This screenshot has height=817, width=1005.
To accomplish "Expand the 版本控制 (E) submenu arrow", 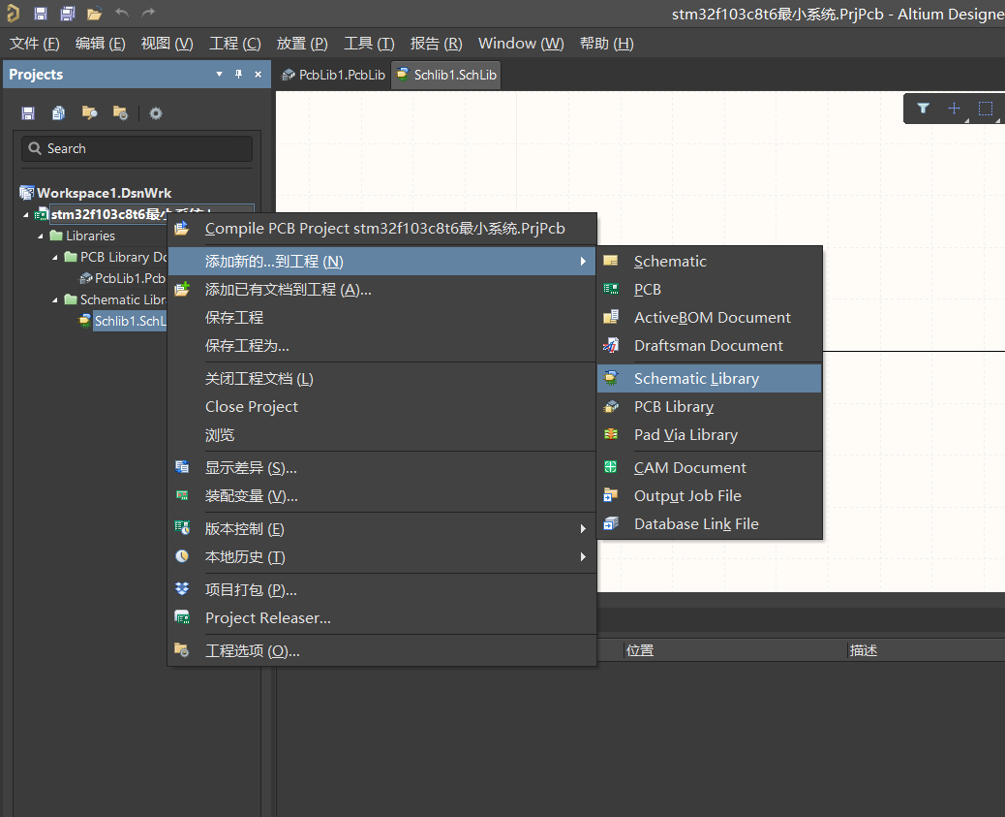I will (x=583, y=529).
